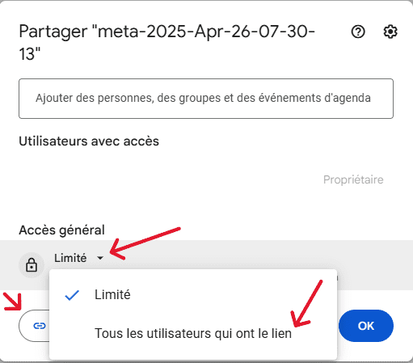Click the blue checkmark next to Limité
The width and height of the screenshot is (413, 363).
pos(72,295)
